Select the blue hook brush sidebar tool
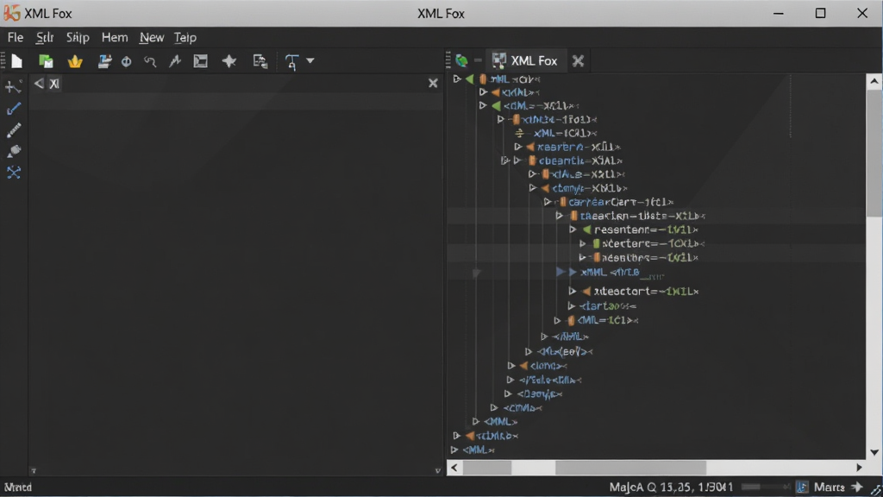 click(14, 108)
